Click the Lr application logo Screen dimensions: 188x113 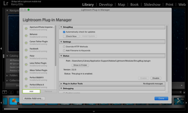tap(6, 3)
